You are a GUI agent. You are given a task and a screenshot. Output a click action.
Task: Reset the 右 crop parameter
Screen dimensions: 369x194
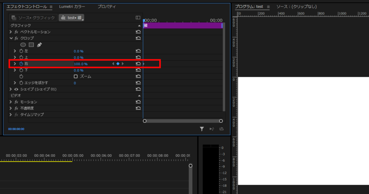138,64
